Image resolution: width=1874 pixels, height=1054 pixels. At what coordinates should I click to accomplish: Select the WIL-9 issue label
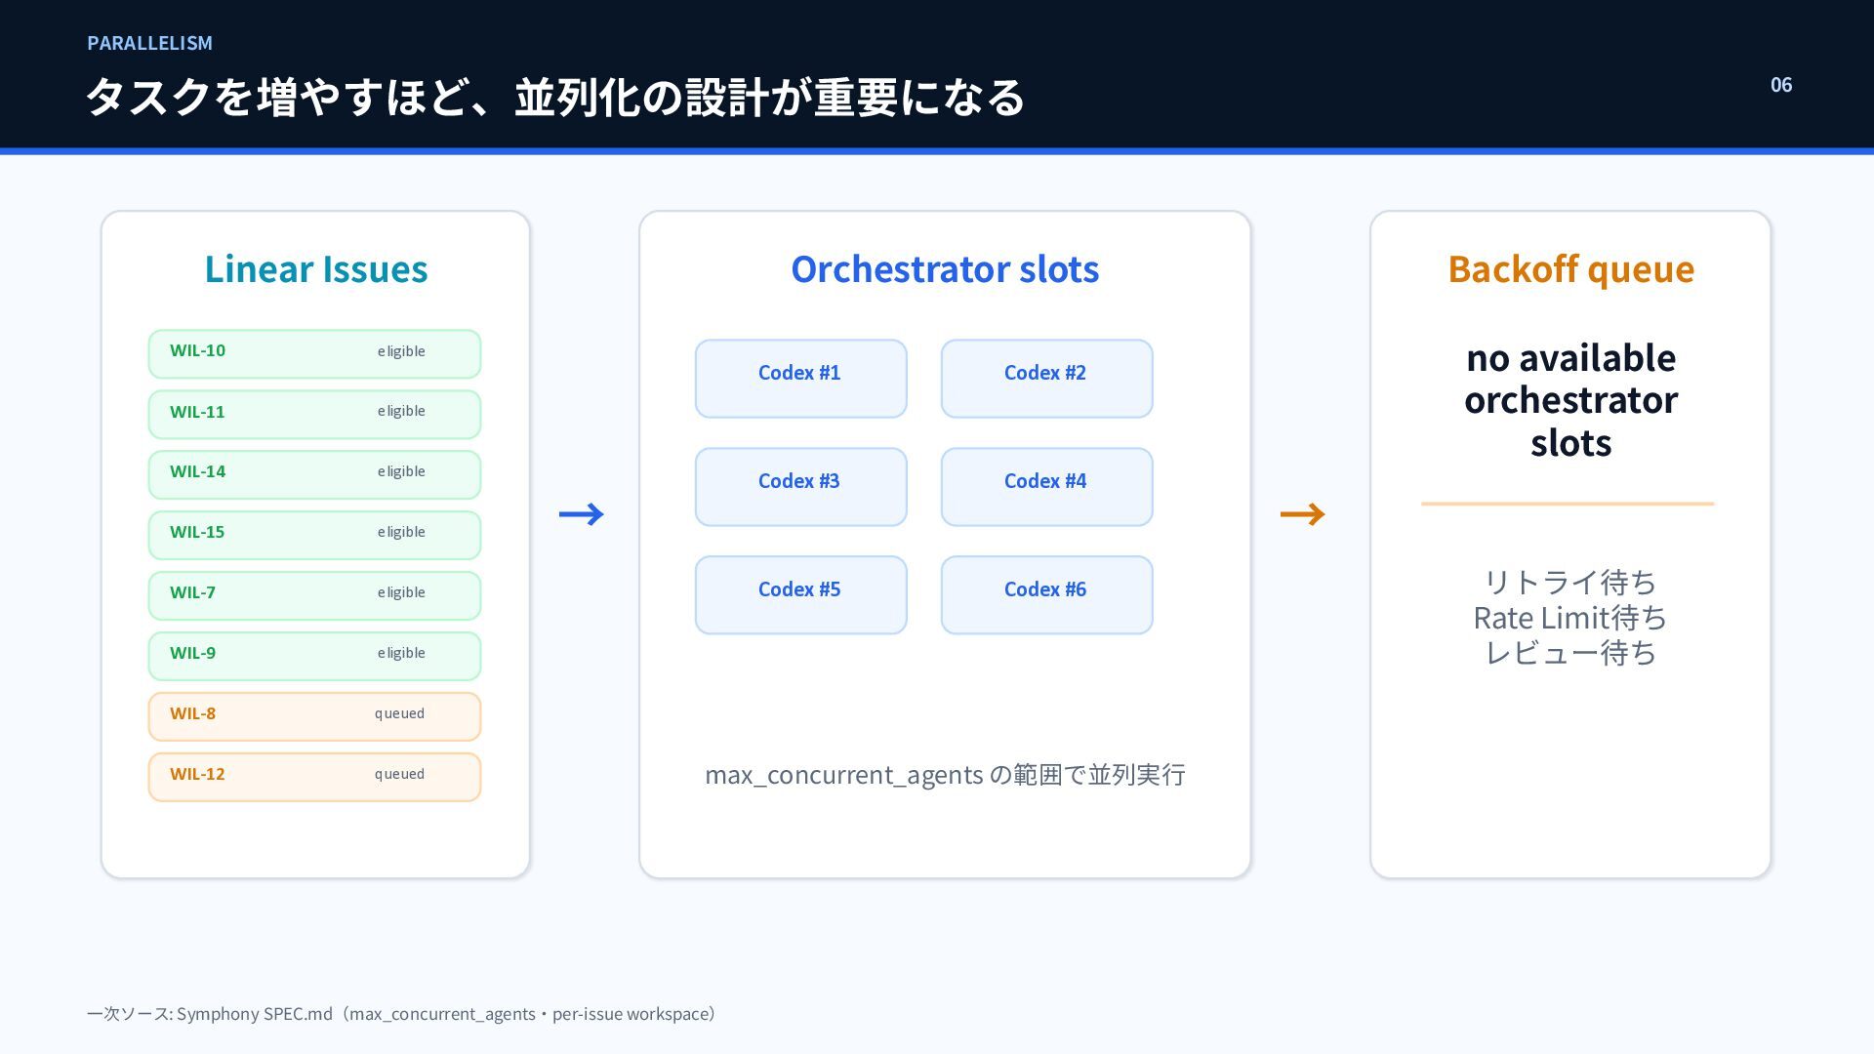tap(192, 654)
